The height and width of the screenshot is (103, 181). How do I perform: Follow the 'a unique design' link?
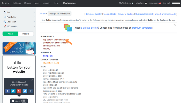pyautogui.click(x=89, y=28)
